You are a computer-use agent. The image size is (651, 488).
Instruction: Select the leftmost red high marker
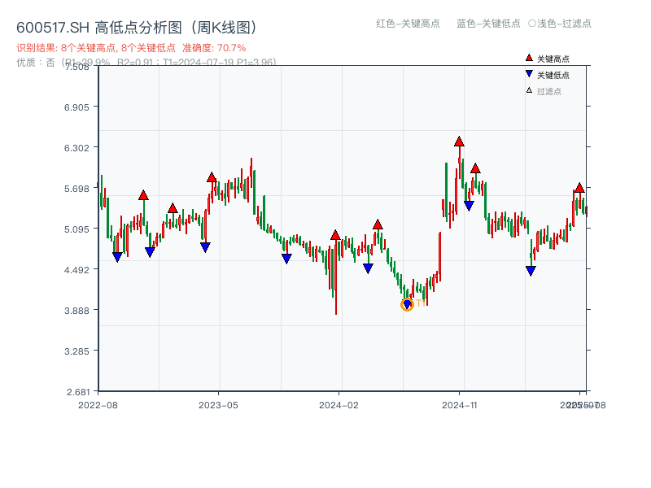point(143,195)
